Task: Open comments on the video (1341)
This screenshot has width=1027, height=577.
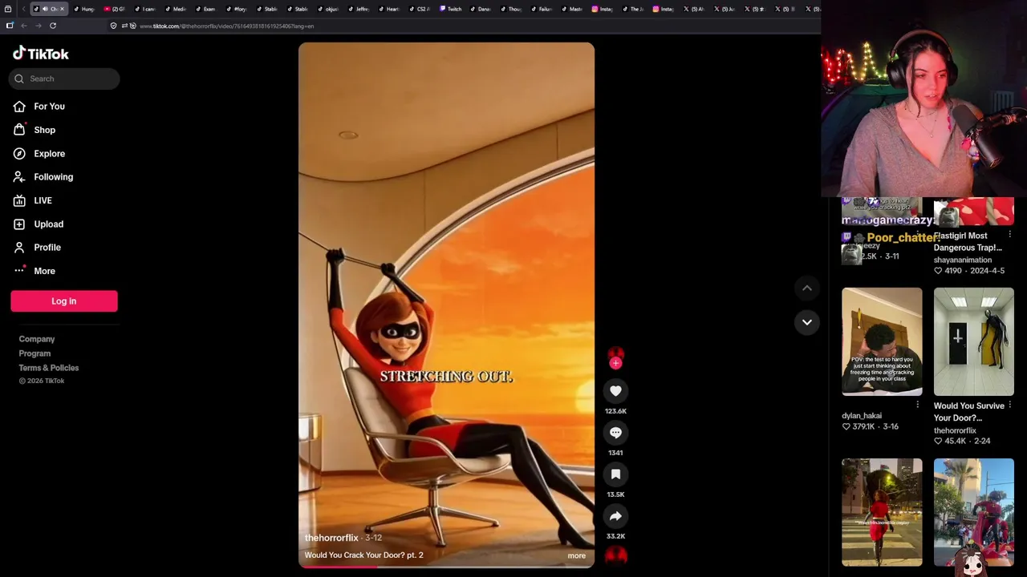Action: tap(615, 433)
